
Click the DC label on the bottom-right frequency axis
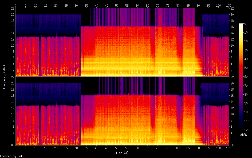(232, 145)
